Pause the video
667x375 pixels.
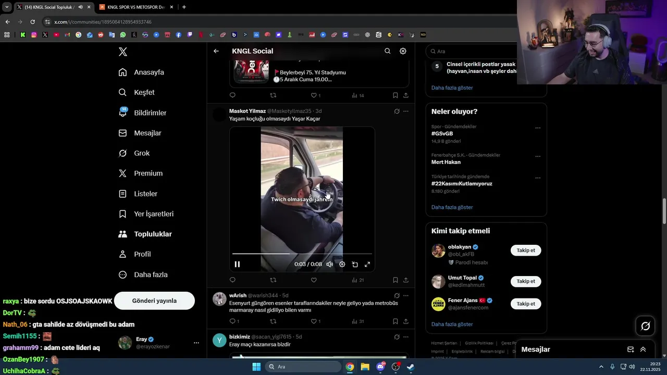[237, 264]
